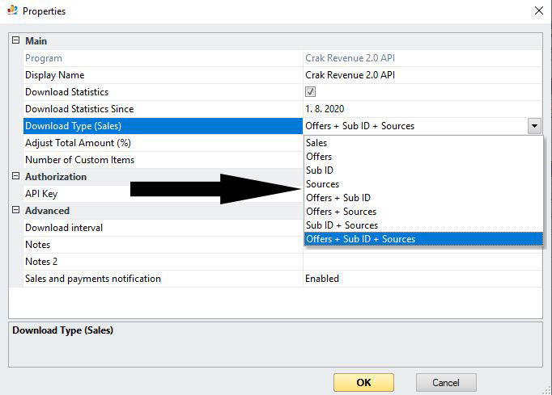
Task: Select the API Key row label
Action: (41, 194)
